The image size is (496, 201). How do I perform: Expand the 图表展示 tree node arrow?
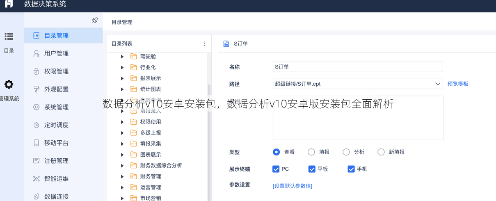(x=122, y=155)
